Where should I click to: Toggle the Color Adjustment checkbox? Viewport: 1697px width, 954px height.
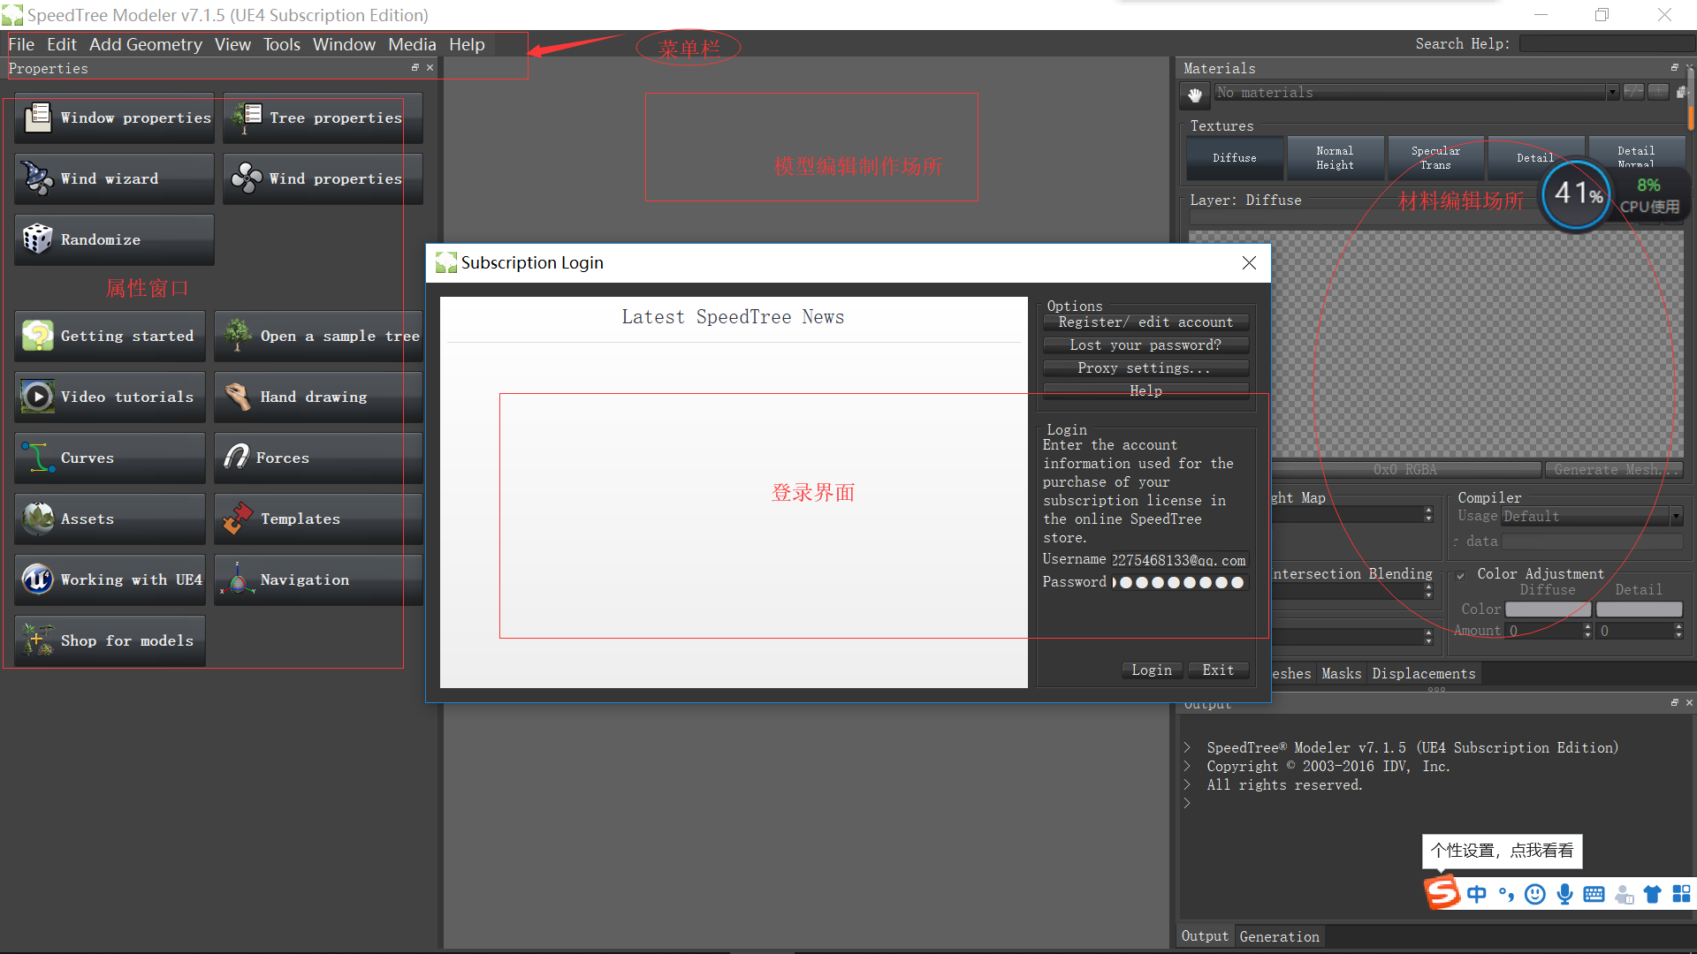(1461, 575)
